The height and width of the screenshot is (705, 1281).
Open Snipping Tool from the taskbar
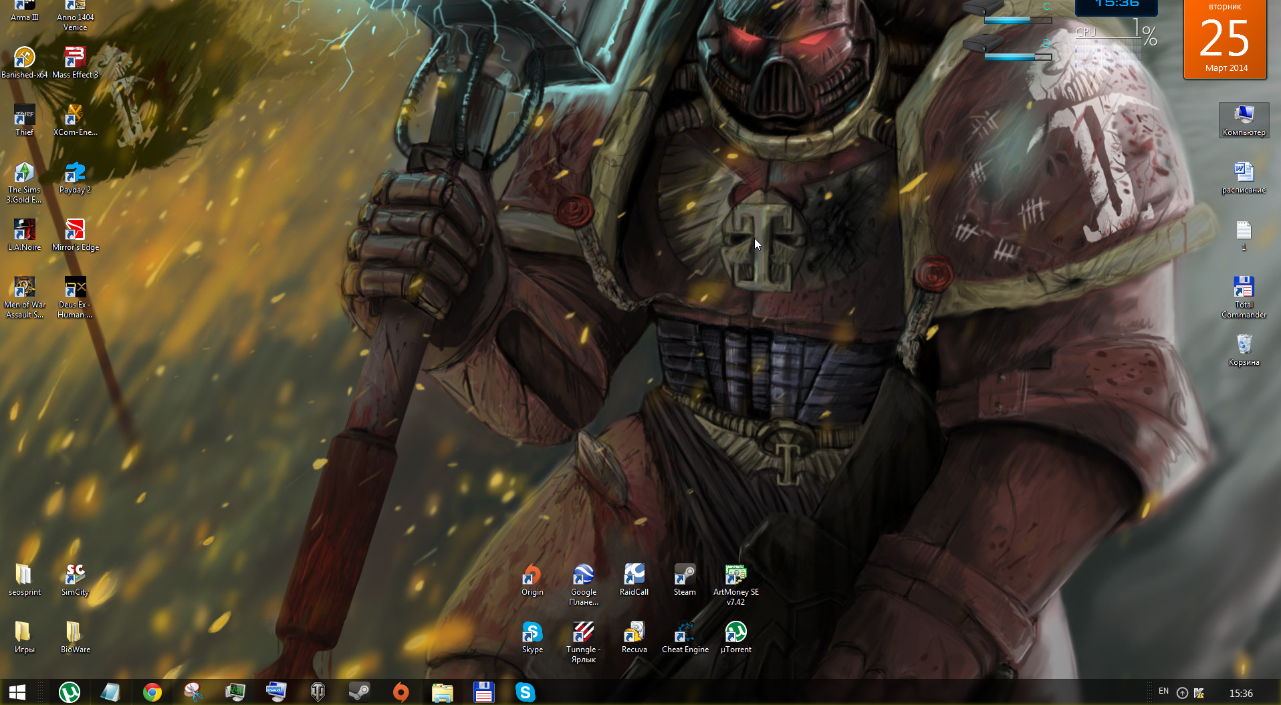[194, 692]
